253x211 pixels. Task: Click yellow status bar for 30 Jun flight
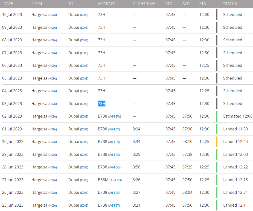pyautogui.click(x=217, y=142)
